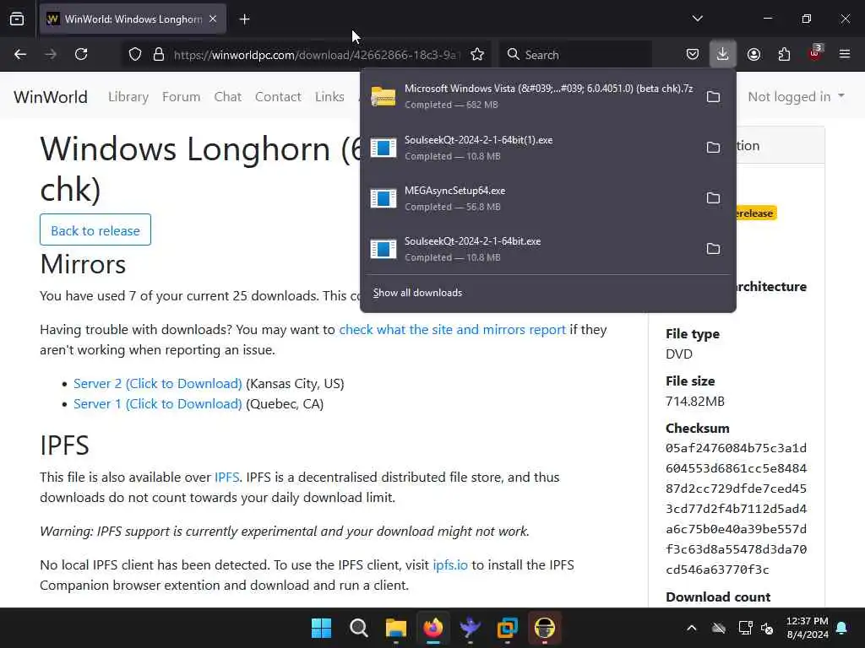Viewport: 865px width, 648px height.
Task: Open File Explorer from taskbar
Action: coord(396,628)
